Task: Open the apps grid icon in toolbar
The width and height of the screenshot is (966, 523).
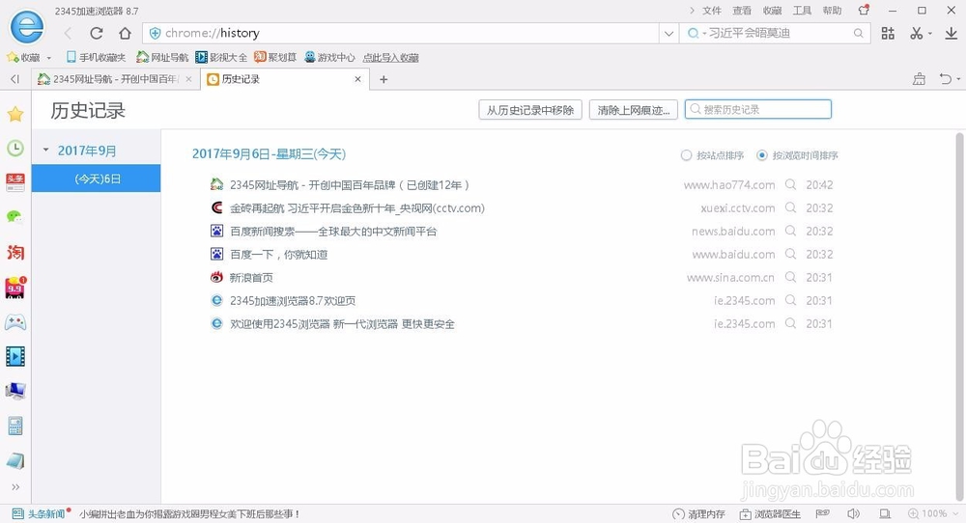Action: click(x=888, y=33)
